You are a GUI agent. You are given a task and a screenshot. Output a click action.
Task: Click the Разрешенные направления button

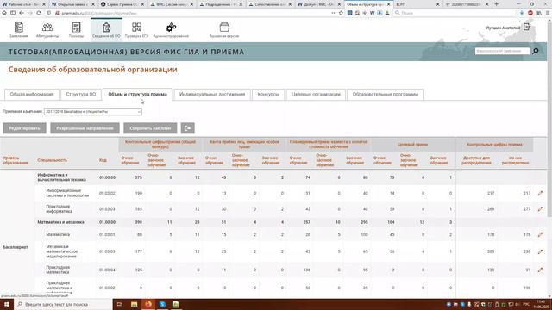(85, 128)
